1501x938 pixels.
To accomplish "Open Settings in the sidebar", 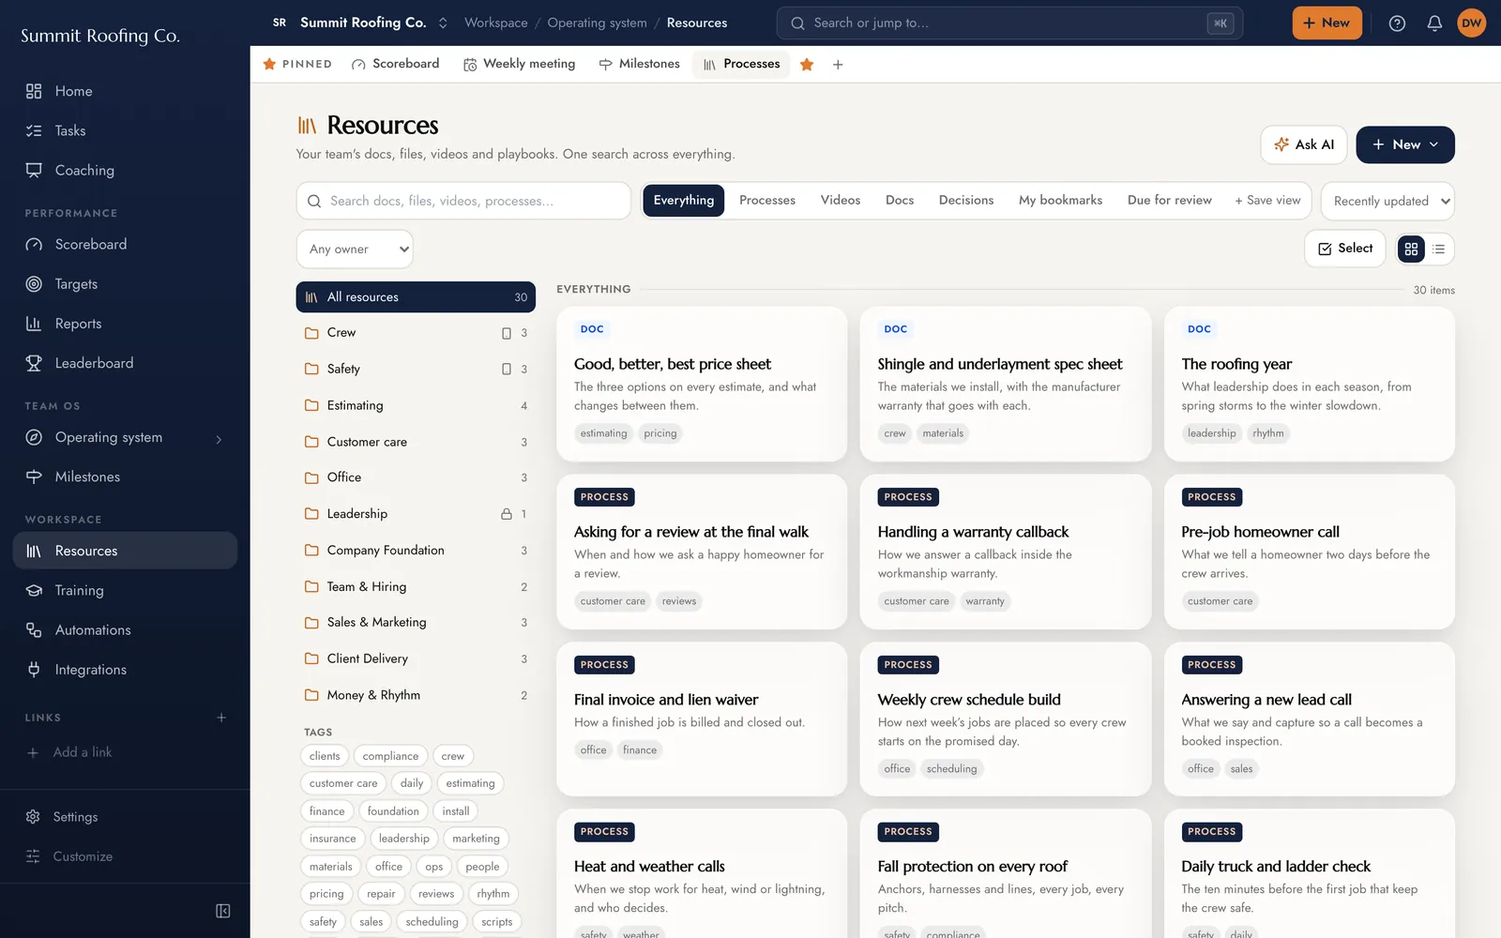I will [x=125, y=817].
